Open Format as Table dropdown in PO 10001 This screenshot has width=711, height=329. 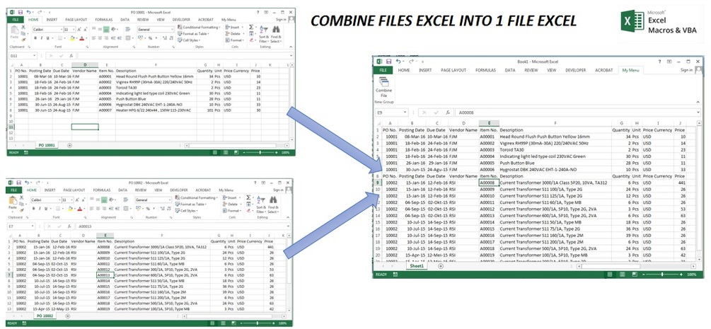193,33
